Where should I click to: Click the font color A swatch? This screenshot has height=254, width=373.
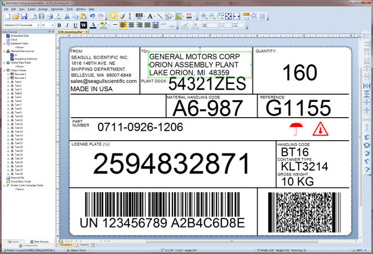(x=93, y=25)
